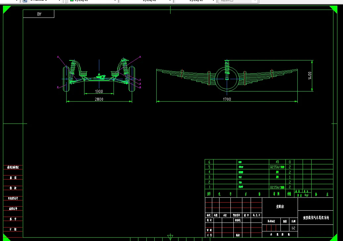The image size is (343, 241).
Task: Open the Standard text style dropdown
Action: click(45, 1)
